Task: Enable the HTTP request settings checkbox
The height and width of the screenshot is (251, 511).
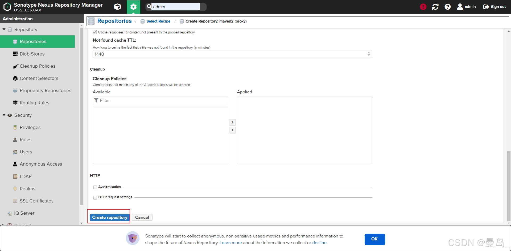Action: [x=95, y=198]
